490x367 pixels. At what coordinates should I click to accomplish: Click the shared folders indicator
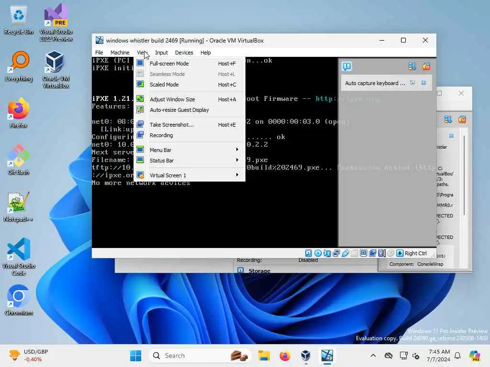(x=354, y=253)
